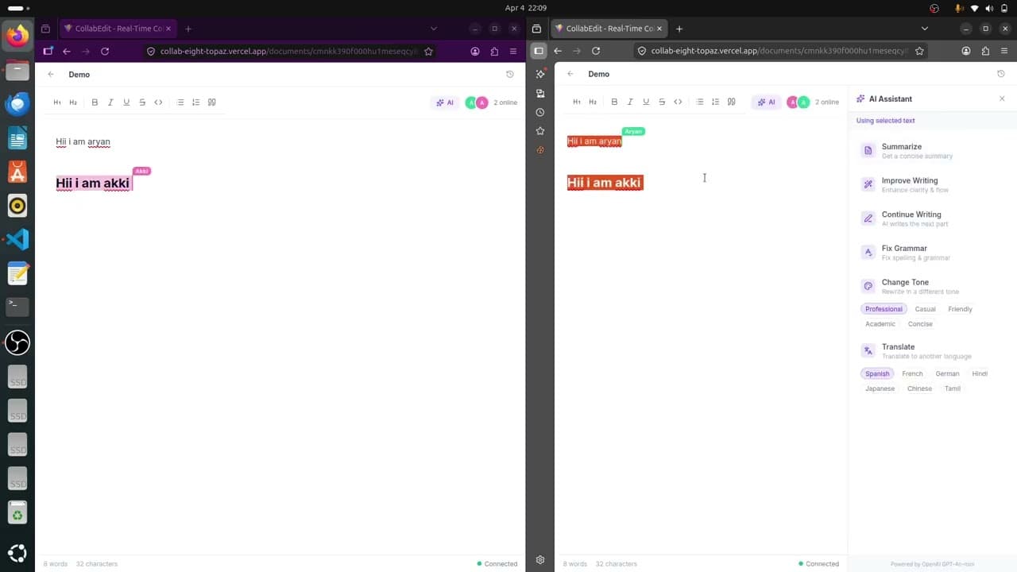This screenshot has width=1017, height=572.
Task: Insert blockquote in the right window
Action: coord(731,102)
